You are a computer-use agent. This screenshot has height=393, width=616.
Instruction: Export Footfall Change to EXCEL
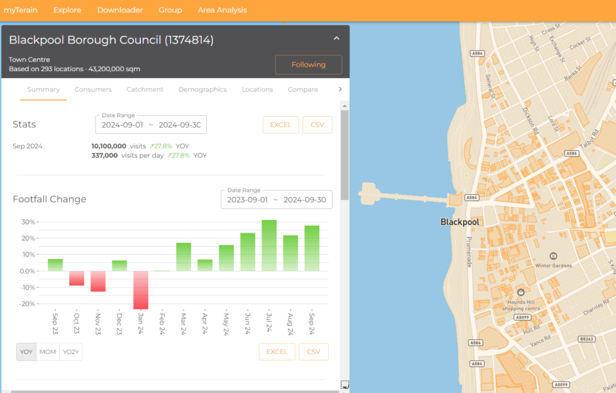[x=277, y=351]
